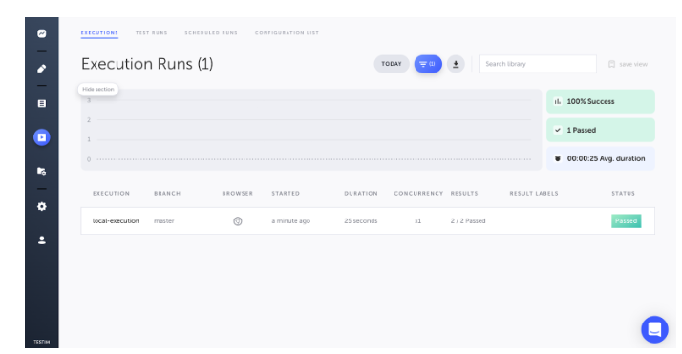The image size is (682, 354).
Task: Focus the Search library input field
Action: pyautogui.click(x=538, y=64)
